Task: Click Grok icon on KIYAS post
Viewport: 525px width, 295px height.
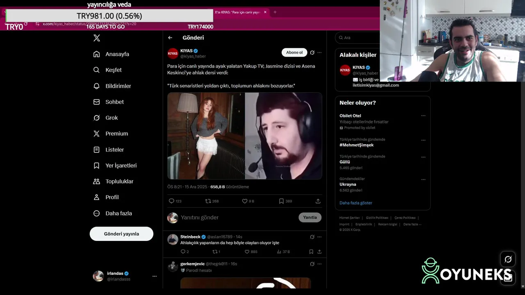Action: click(x=312, y=52)
